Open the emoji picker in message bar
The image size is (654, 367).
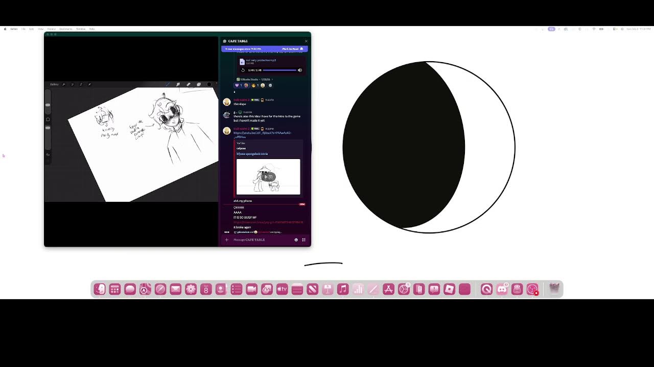(296, 240)
